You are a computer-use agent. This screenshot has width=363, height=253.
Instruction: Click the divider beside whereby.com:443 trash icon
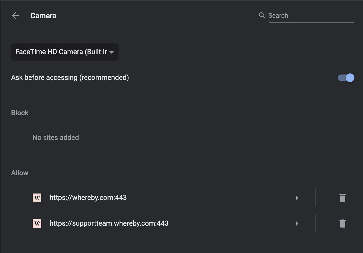316,198
